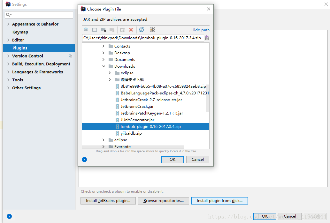This screenshot has width=330, height=223.
Task: Click Hide path link
Action: click(x=200, y=30)
